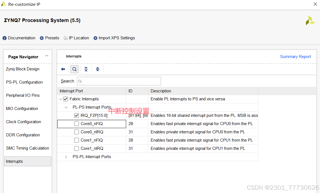The width and height of the screenshot is (320, 193).
Task: Enable the Core0_nIRQ checkbox
Action: (x=77, y=132)
